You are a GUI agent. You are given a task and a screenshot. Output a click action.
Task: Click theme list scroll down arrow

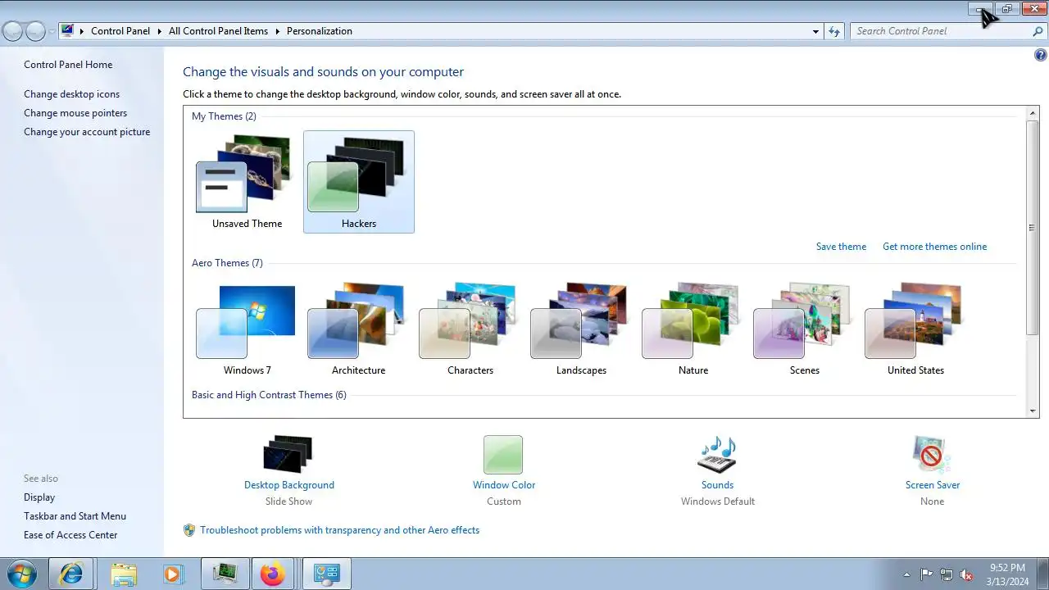(1033, 411)
